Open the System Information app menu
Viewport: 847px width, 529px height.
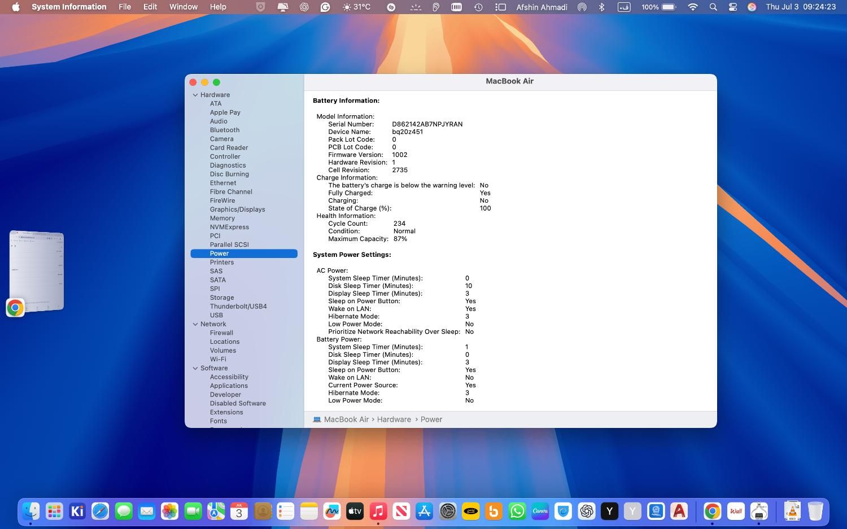[69, 7]
